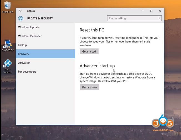Open the Windows Defender section
The height and width of the screenshot is (140, 181).
pyautogui.click(x=46, y=36)
